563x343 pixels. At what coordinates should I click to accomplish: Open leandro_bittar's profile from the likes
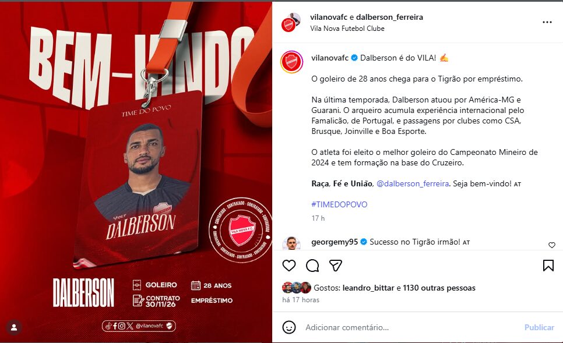point(368,288)
